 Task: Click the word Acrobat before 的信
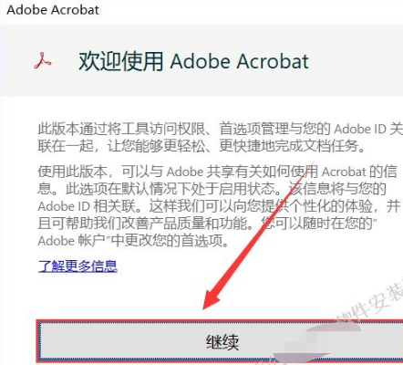(x=344, y=172)
